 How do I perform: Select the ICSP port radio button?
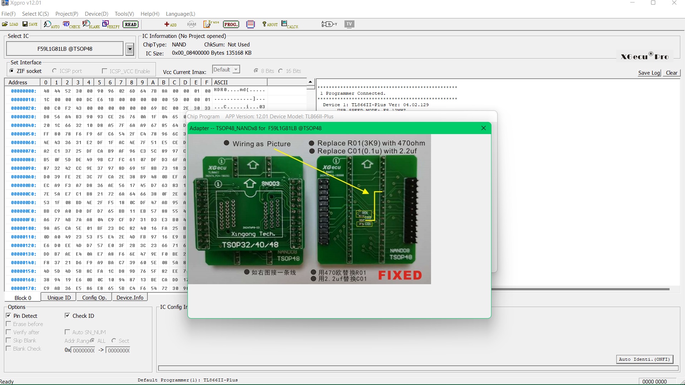coord(54,71)
